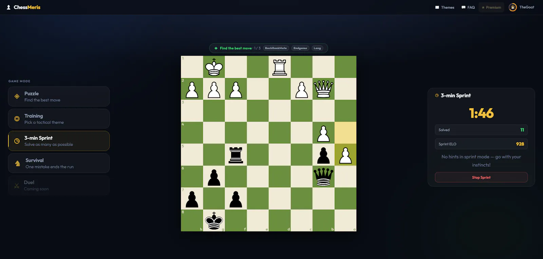
Task: Click the Survival mode knight icon
Action: [18, 163]
